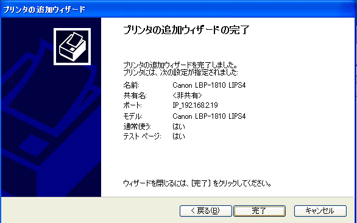Click the port value IP_192.168.2.19
This screenshot has height=223, width=357.
pos(195,105)
